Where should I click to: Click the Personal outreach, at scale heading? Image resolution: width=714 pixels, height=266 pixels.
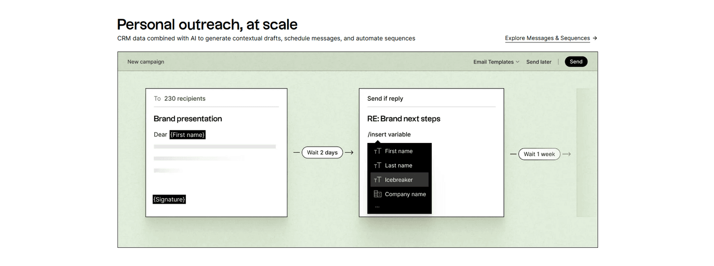tap(207, 24)
